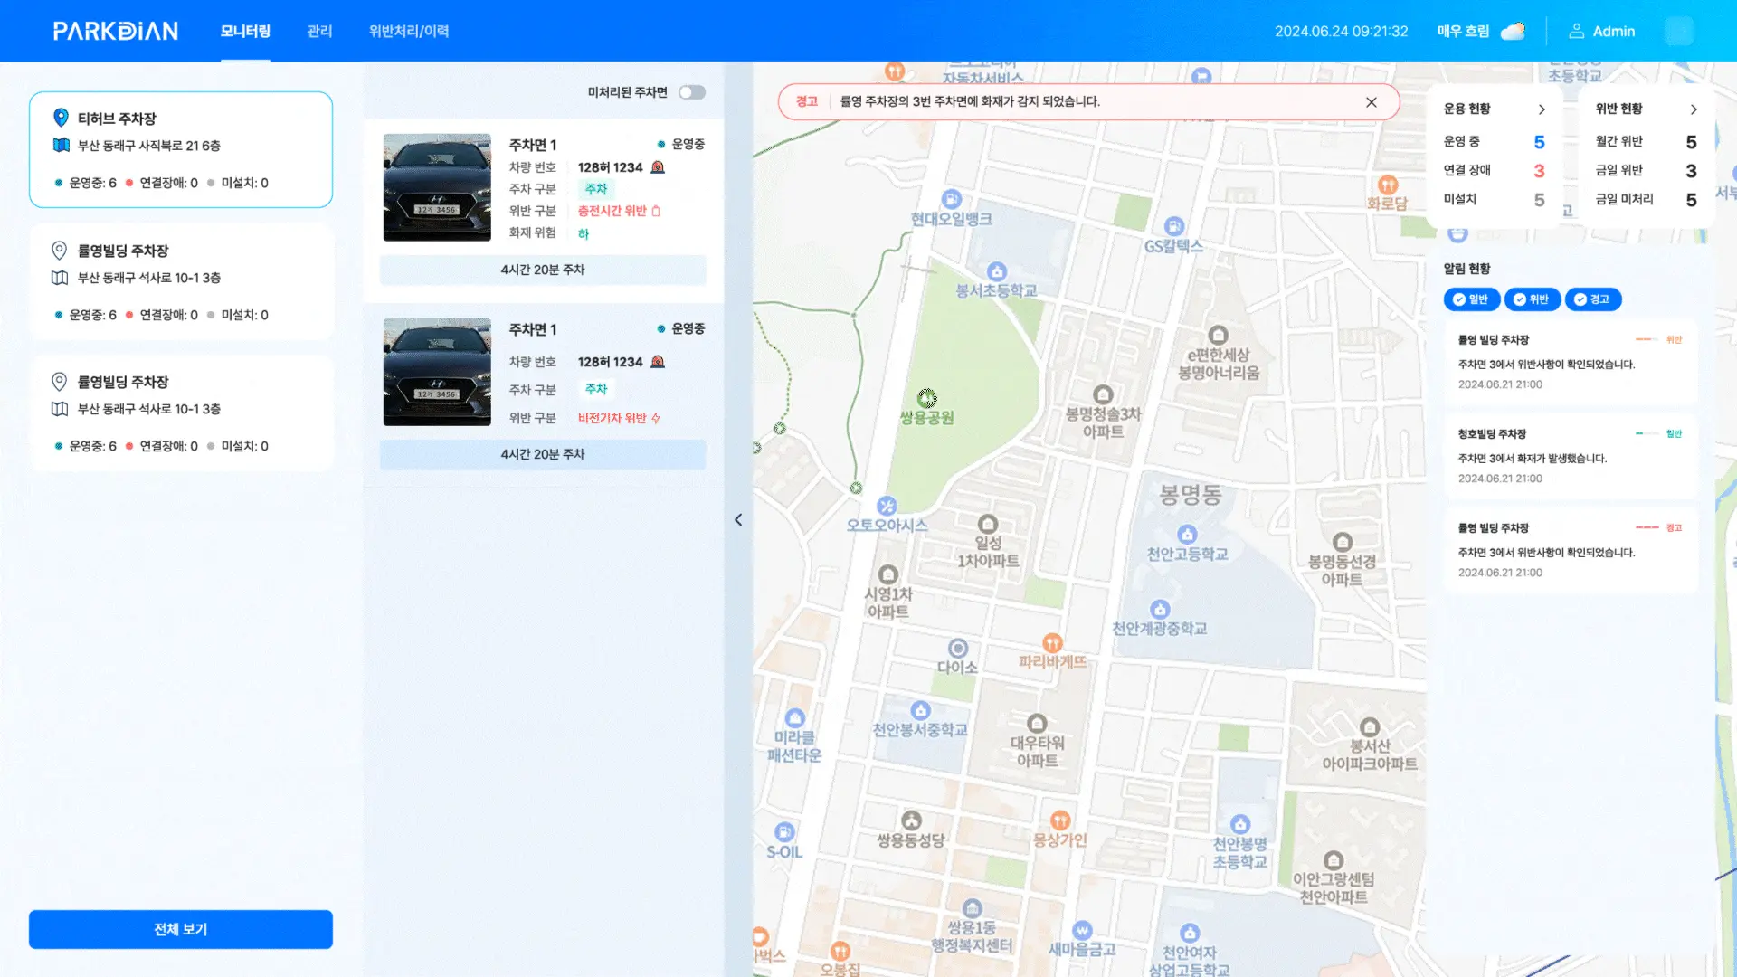Image resolution: width=1737 pixels, height=977 pixels.
Task: Toggle the 미처리된 주차면 switch
Action: click(x=692, y=92)
